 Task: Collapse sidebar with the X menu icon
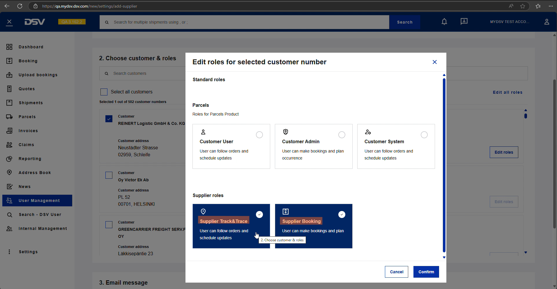coord(9,22)
